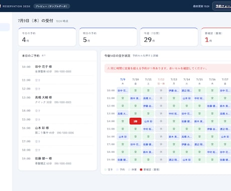The width and height of the screenshot is (231, 191).
Task: Click the vacant 空 cell on 7/10 10:00
Action: coord(136,90)
